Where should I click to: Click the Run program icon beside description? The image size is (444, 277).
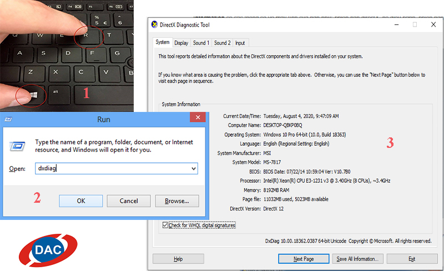[x=18, y=146]
